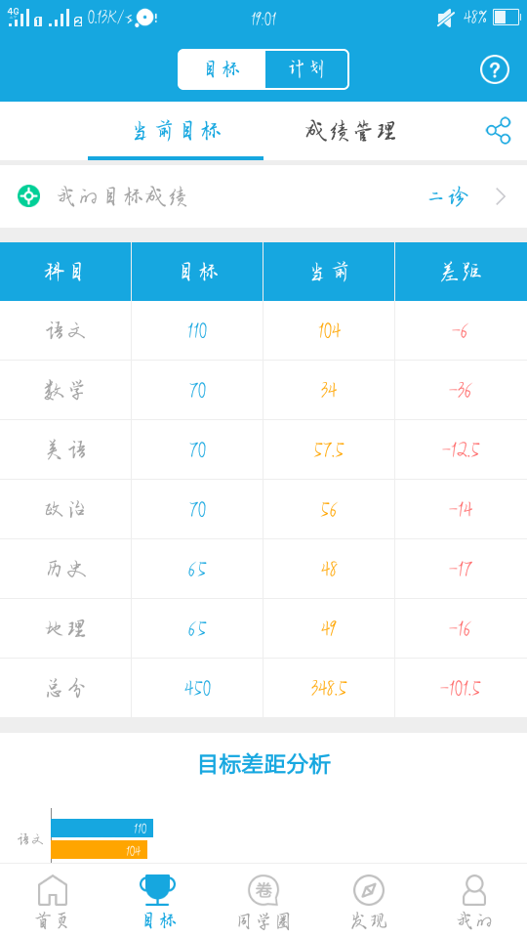The height and width of the screenshot is (938, 527).
Task: Switch segmented control to 目标
Action: tap(222, 69)
